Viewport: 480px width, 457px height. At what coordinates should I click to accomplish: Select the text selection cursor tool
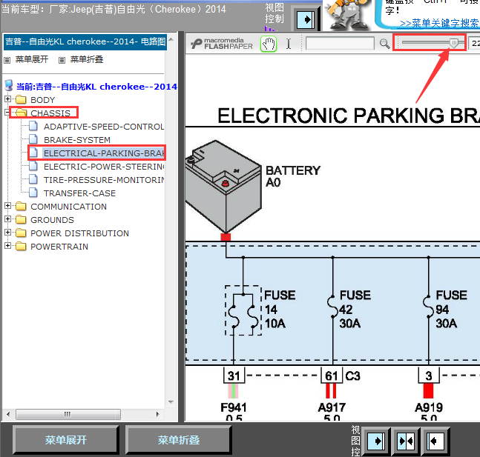[289, 44]
